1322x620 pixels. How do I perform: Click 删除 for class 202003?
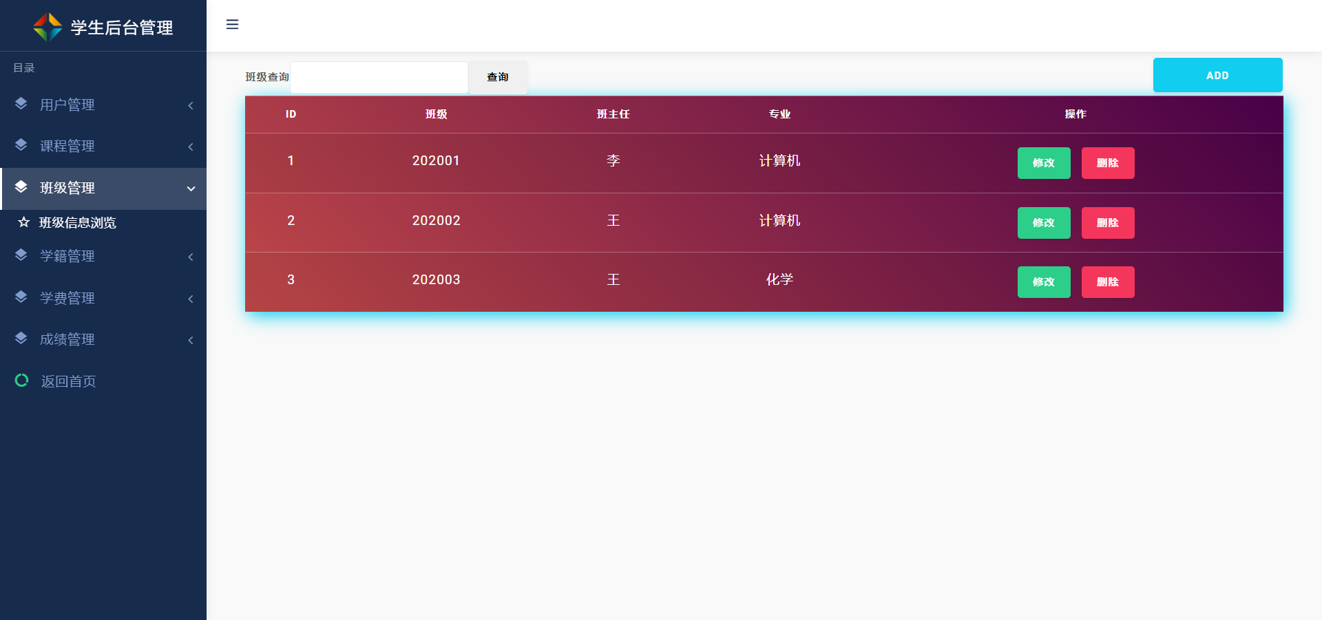tap(1108, 282)
